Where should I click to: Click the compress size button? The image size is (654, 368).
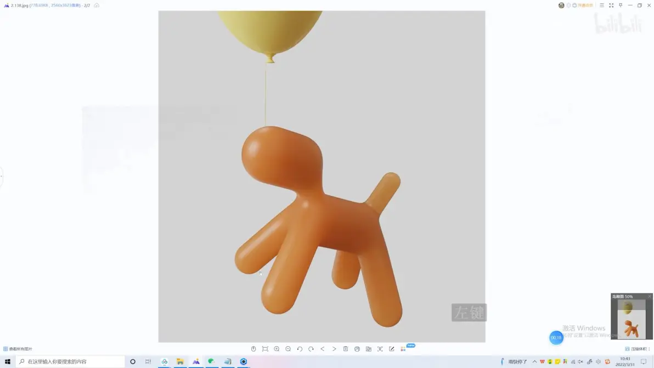pyautogui.click(x=636, y=349)
